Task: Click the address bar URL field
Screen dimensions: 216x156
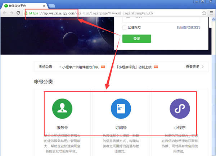Action: 114,13
